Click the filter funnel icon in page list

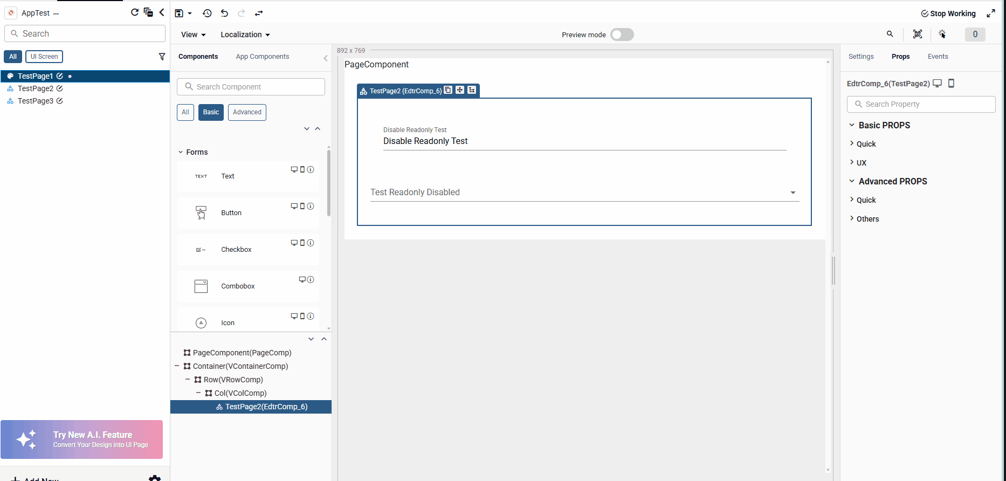pyautogui.click(x=162, y=57)
